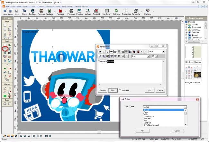Select the 3D_Green_Right.jpg thumbnail
Image resolution: width=209 pixels, height=142 pixels.
coord(193,52)
